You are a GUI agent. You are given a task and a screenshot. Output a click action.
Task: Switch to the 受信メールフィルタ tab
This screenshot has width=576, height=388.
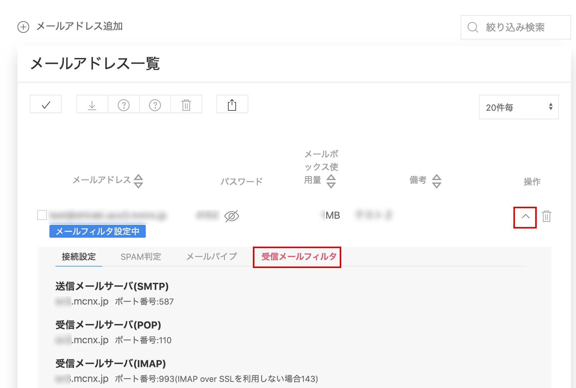click(299, 257)
